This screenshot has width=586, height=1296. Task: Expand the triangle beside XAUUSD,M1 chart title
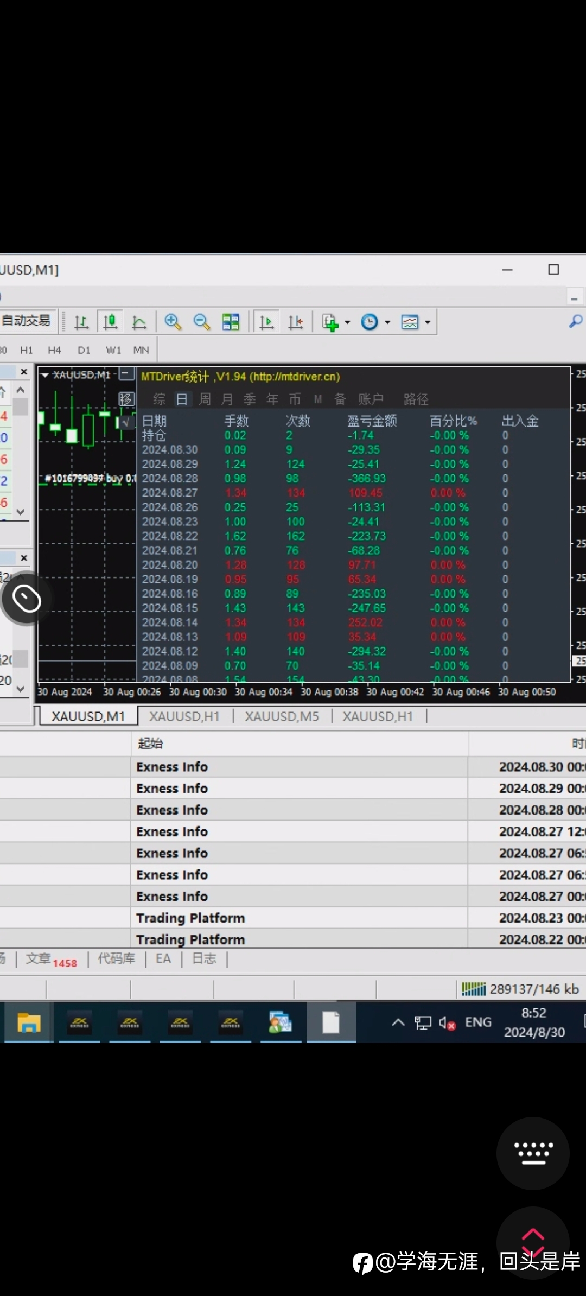45,375
